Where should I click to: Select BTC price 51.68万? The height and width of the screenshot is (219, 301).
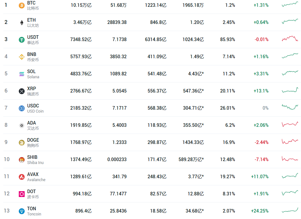tap(119, 5)
